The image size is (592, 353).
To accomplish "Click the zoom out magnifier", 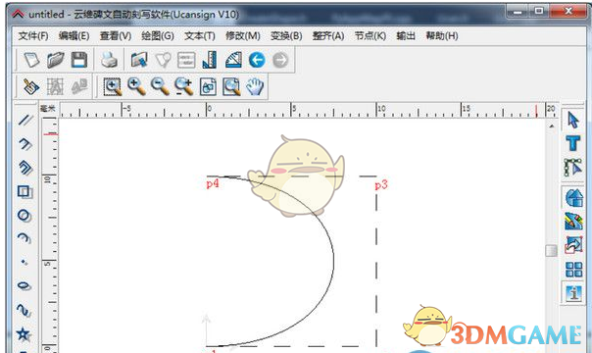I will point(160,86).
